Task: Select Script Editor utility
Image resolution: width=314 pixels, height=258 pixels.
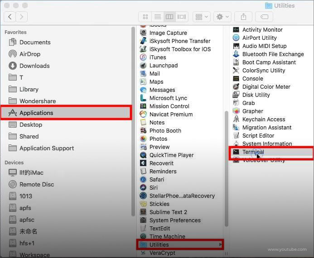Action: (253, 136)
